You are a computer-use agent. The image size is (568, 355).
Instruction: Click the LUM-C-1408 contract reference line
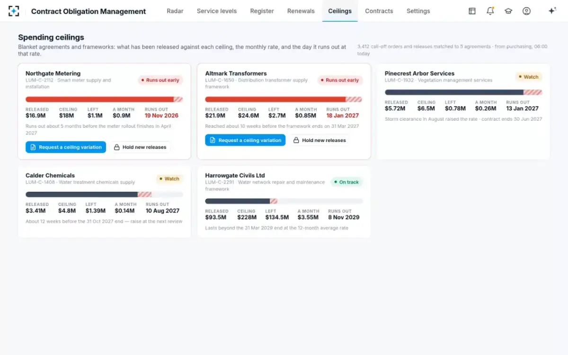[80, 182]
